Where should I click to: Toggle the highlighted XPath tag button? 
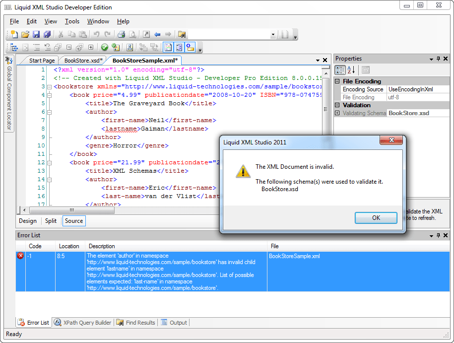point(190,47)
